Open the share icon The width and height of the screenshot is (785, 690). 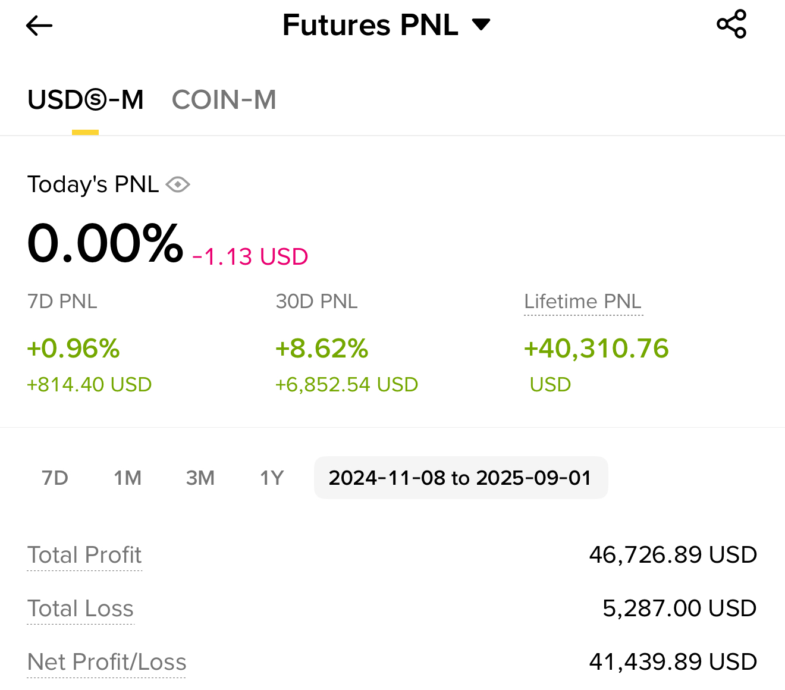[731, 24]
